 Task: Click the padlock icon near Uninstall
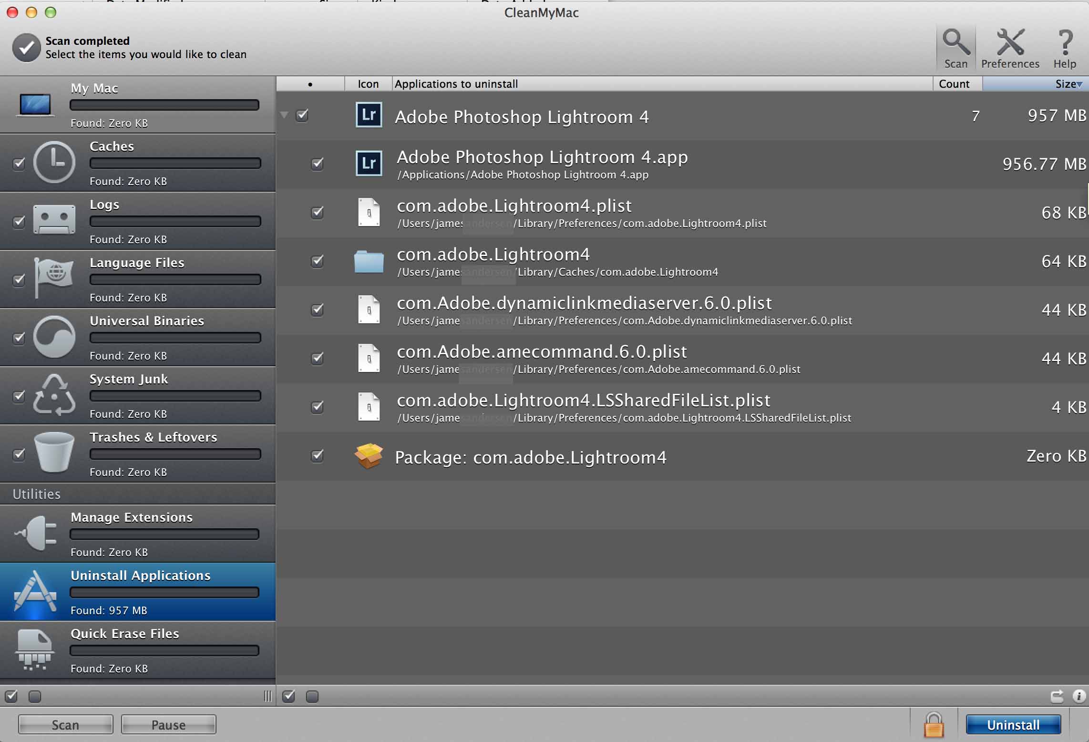click(x=934, y=724)
